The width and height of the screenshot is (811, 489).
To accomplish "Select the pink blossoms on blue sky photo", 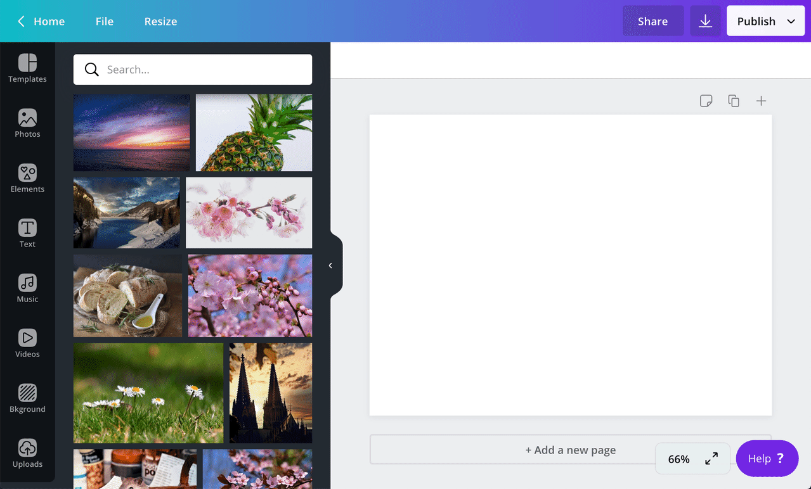I will (250, 296).
